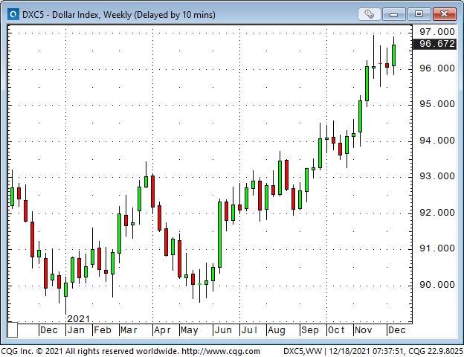The width and height of the screenshot is (464, 357).
Task: Click the http://www.cqg.com link text
Action: click(x=220, y=351)
